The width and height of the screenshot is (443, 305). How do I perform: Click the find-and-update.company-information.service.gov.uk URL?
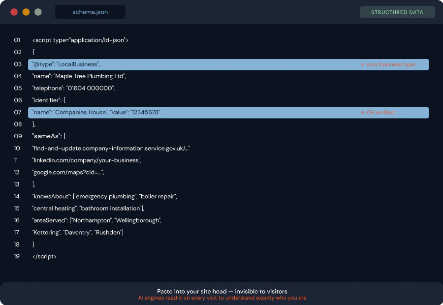tap(111, 148)
